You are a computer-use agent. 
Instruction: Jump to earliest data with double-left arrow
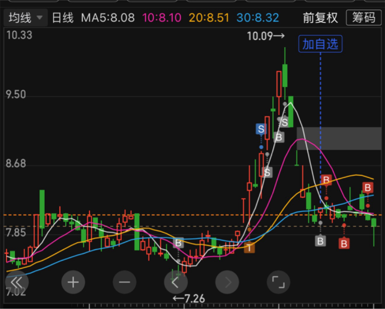pyautogui.click(x=17, y=282)
